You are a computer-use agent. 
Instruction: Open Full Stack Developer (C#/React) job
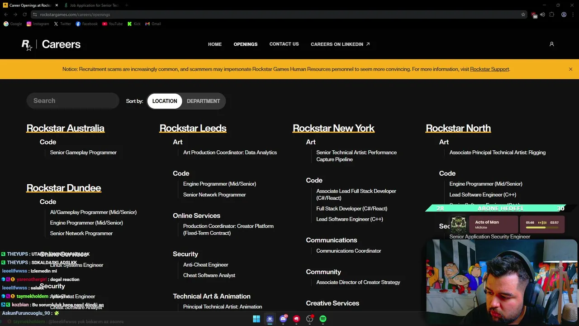[352, 209]
